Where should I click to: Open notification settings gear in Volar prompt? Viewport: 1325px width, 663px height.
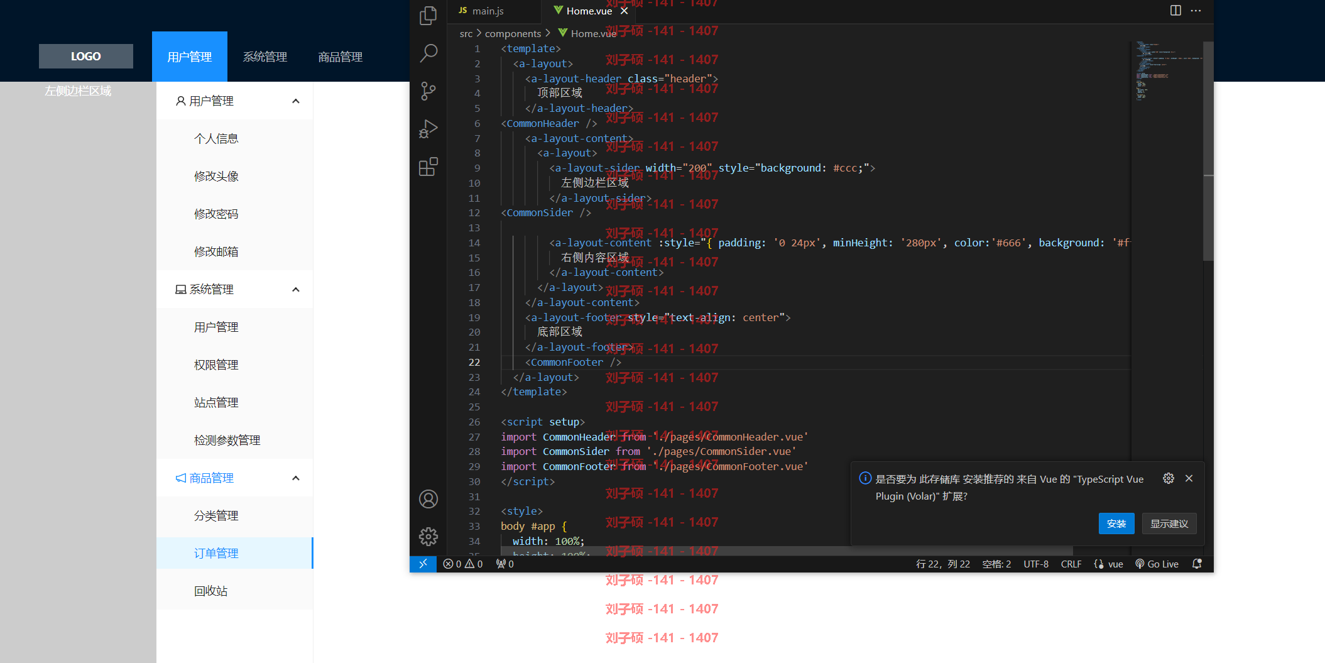[1169, 478]
